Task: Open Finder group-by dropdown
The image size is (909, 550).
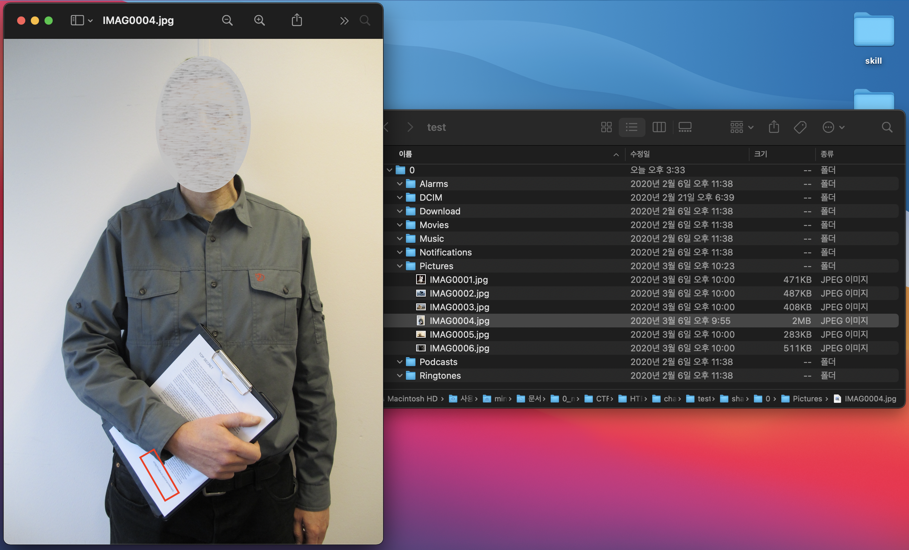Action: pos(742,127)
